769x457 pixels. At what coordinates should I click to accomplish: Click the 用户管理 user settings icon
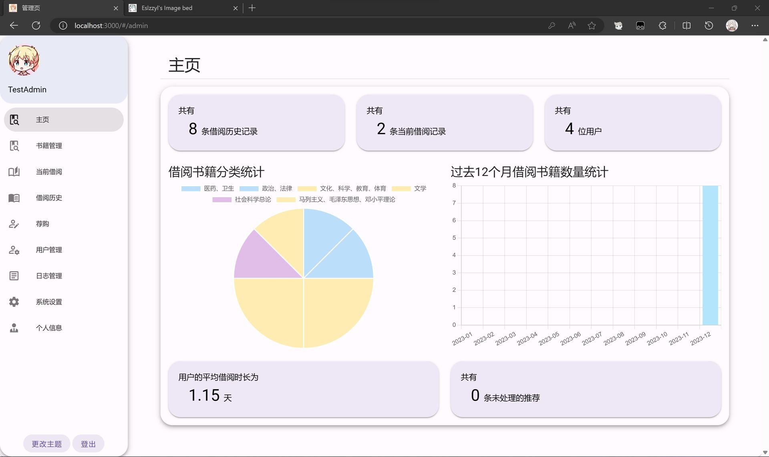point(14,250)
